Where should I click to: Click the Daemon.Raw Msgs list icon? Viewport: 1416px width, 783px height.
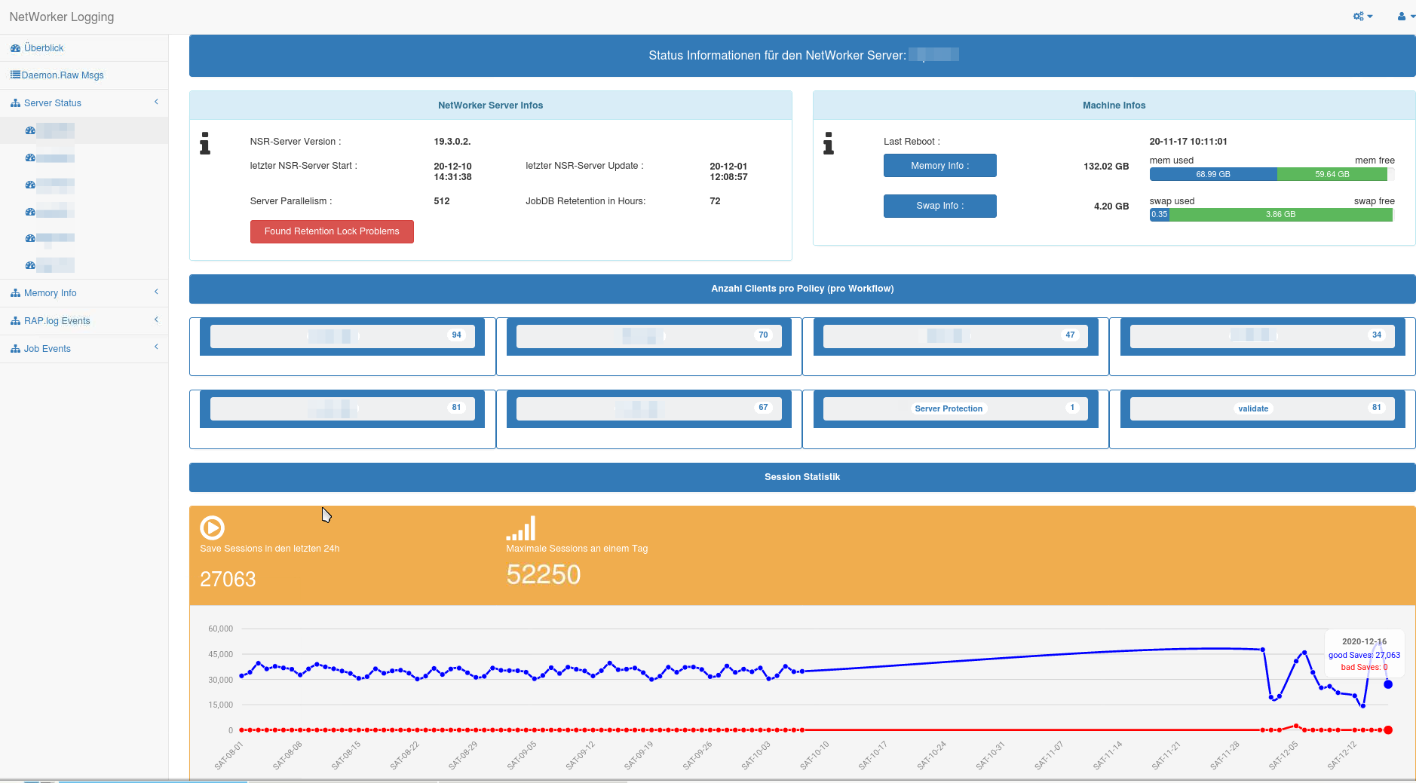15,75
